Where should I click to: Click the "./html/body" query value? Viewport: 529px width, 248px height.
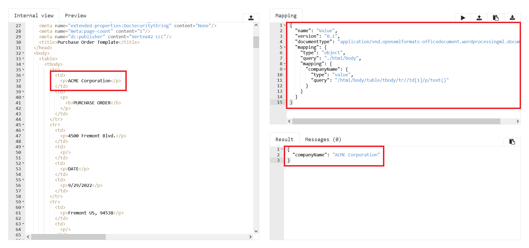click(341, 58)
